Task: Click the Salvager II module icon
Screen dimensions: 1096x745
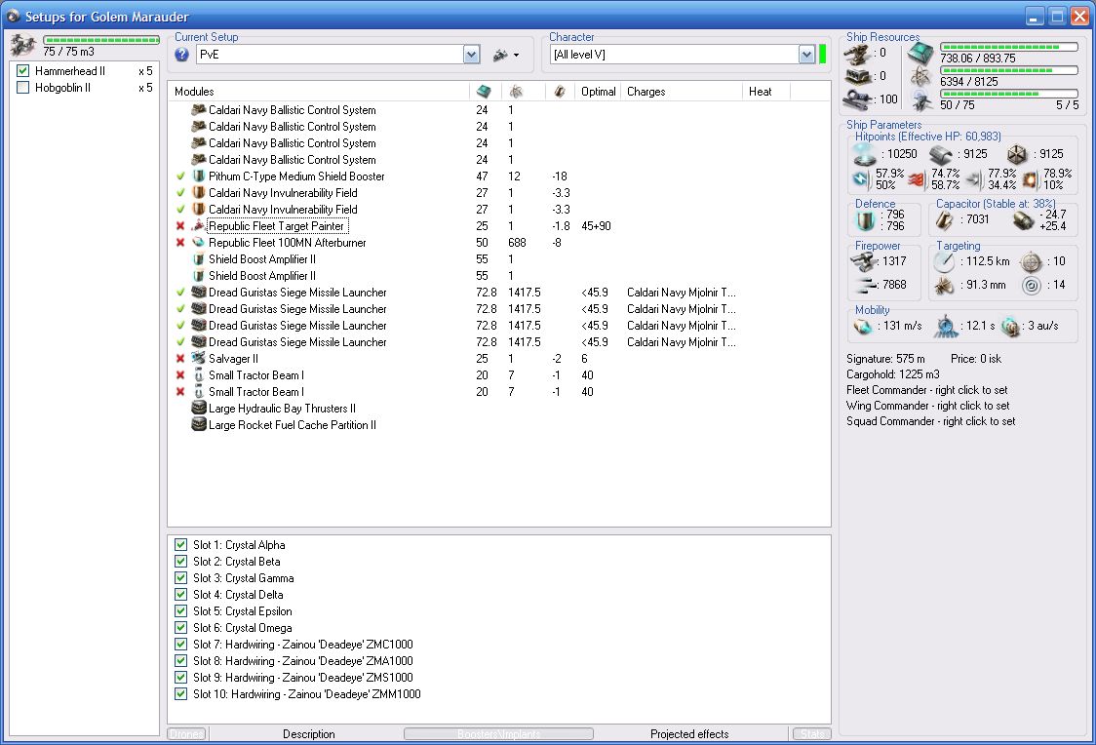Action: coord(199,359)
